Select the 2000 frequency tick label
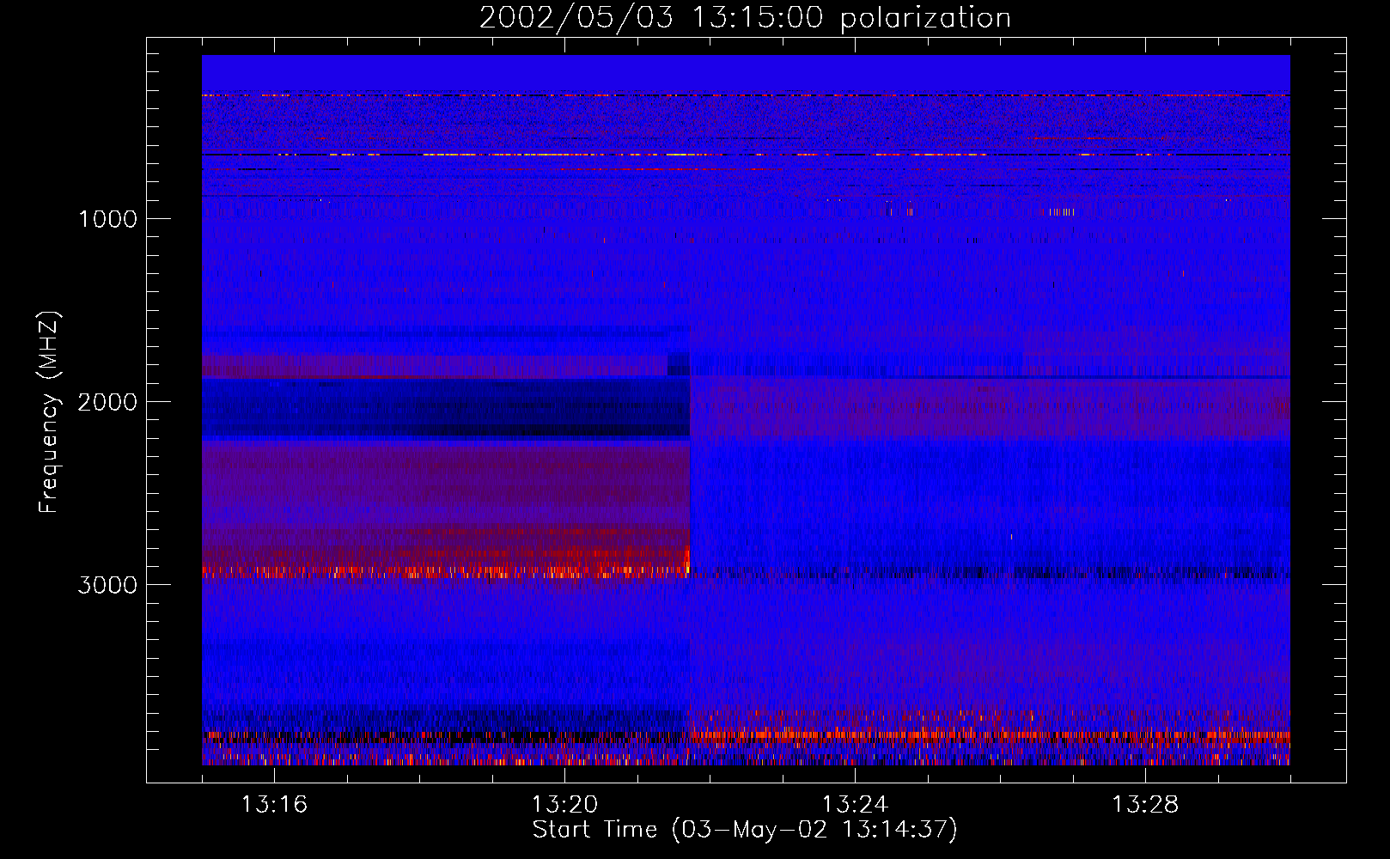Image resolution: width=1390 pixels, height=859 pixels. (x=107, y=402)
